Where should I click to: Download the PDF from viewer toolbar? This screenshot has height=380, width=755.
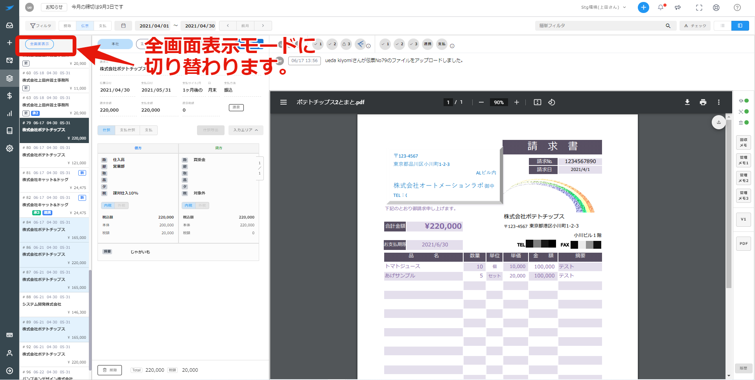click(687, 102)
